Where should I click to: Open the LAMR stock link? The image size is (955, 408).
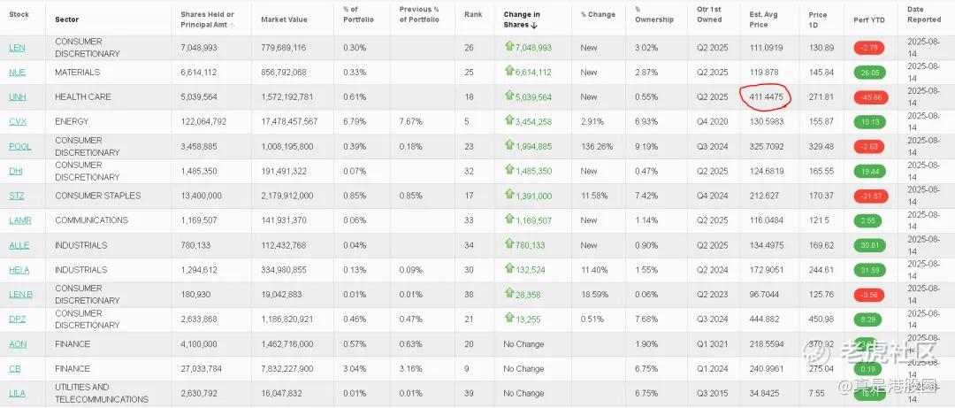(x=20, y=220)
